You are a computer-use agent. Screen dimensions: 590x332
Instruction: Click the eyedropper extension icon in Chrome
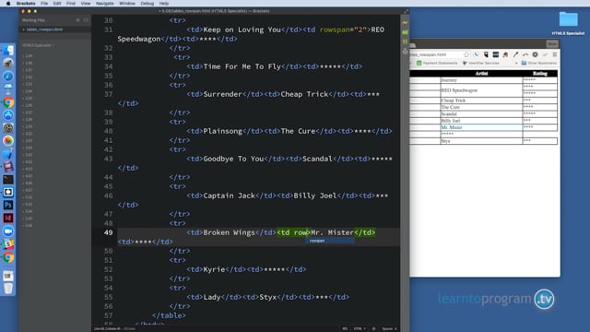pyautogui.click(x=515, y=54)
